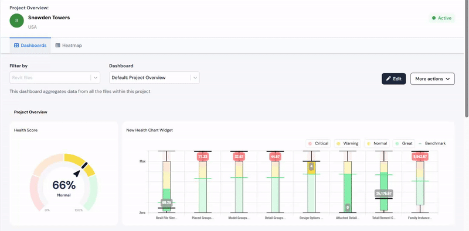This screenshot has width=469, height=231.
Task: Toggle the Warning legend item
Action: [x=347, y=143]
